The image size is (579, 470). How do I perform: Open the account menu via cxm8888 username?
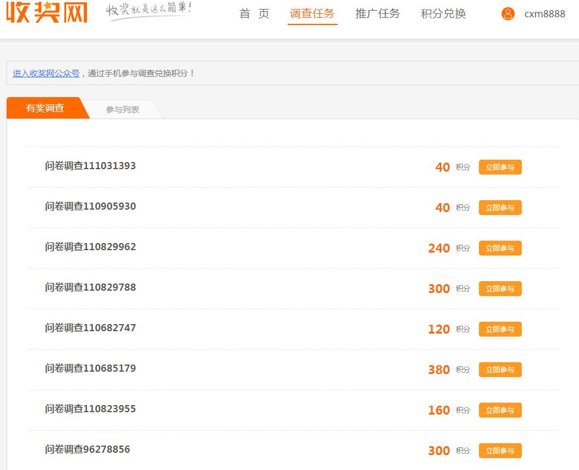click(x=544, y=14)
